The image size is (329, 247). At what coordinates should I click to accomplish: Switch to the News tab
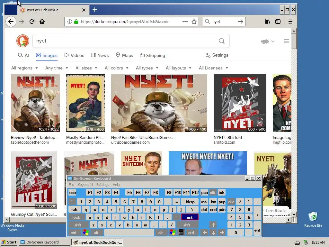click(100, 55)
